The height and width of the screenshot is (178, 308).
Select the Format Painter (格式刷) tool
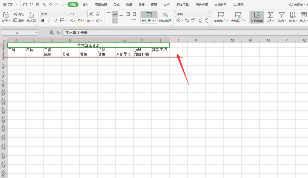[31, 17]
